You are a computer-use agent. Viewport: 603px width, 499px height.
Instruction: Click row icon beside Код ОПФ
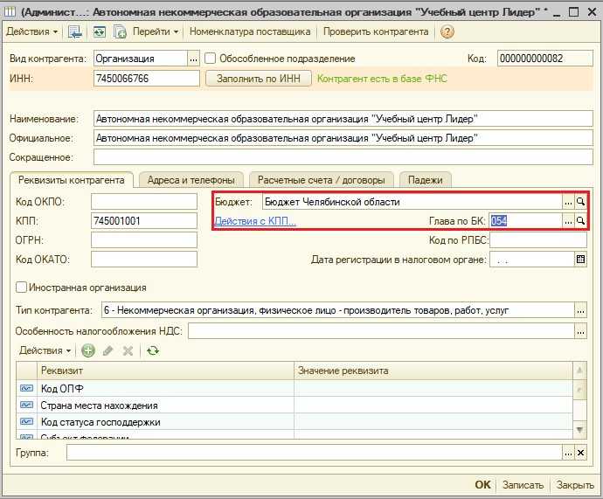(26, 388)
